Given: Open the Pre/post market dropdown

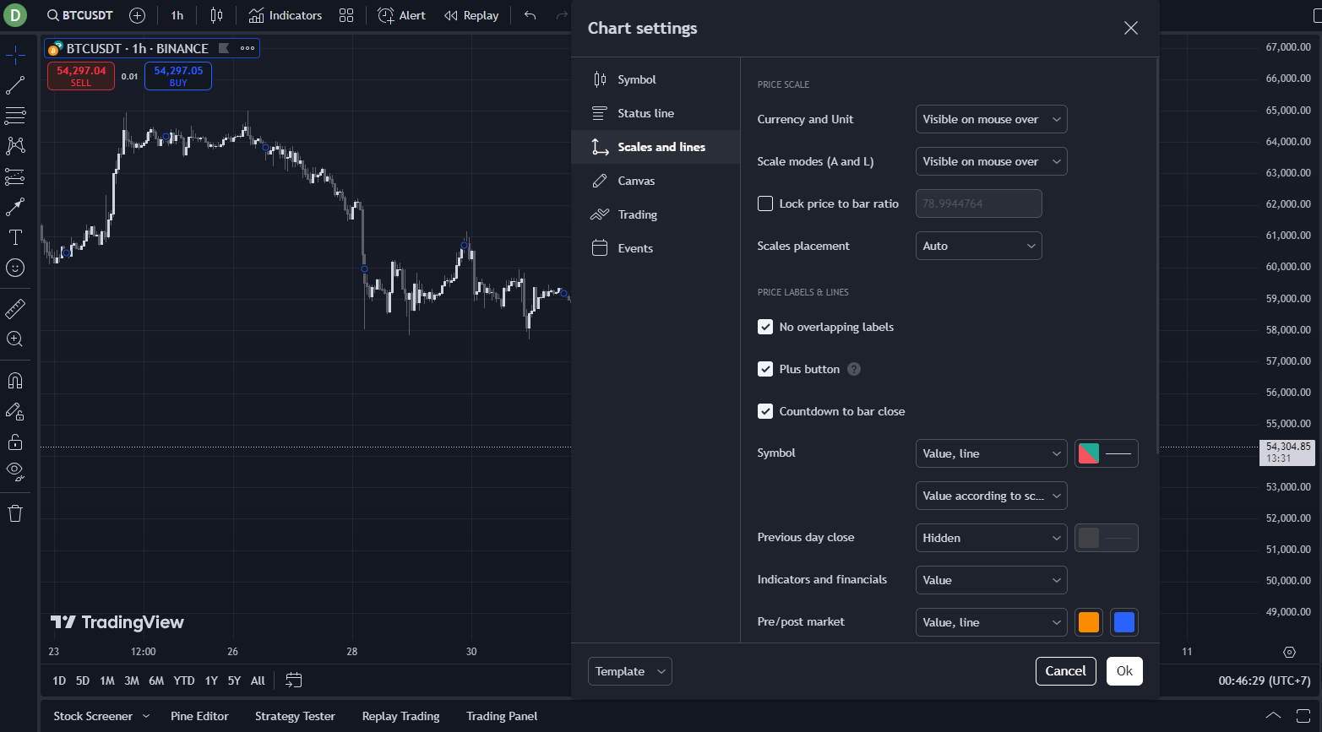Looking at the screenshot, I should click(x=991, y=622).
